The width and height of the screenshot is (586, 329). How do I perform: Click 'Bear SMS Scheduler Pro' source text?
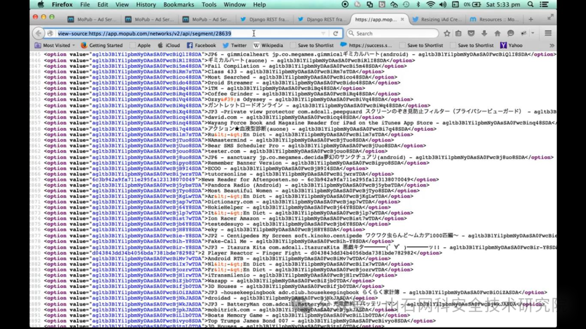click(243, 146)
